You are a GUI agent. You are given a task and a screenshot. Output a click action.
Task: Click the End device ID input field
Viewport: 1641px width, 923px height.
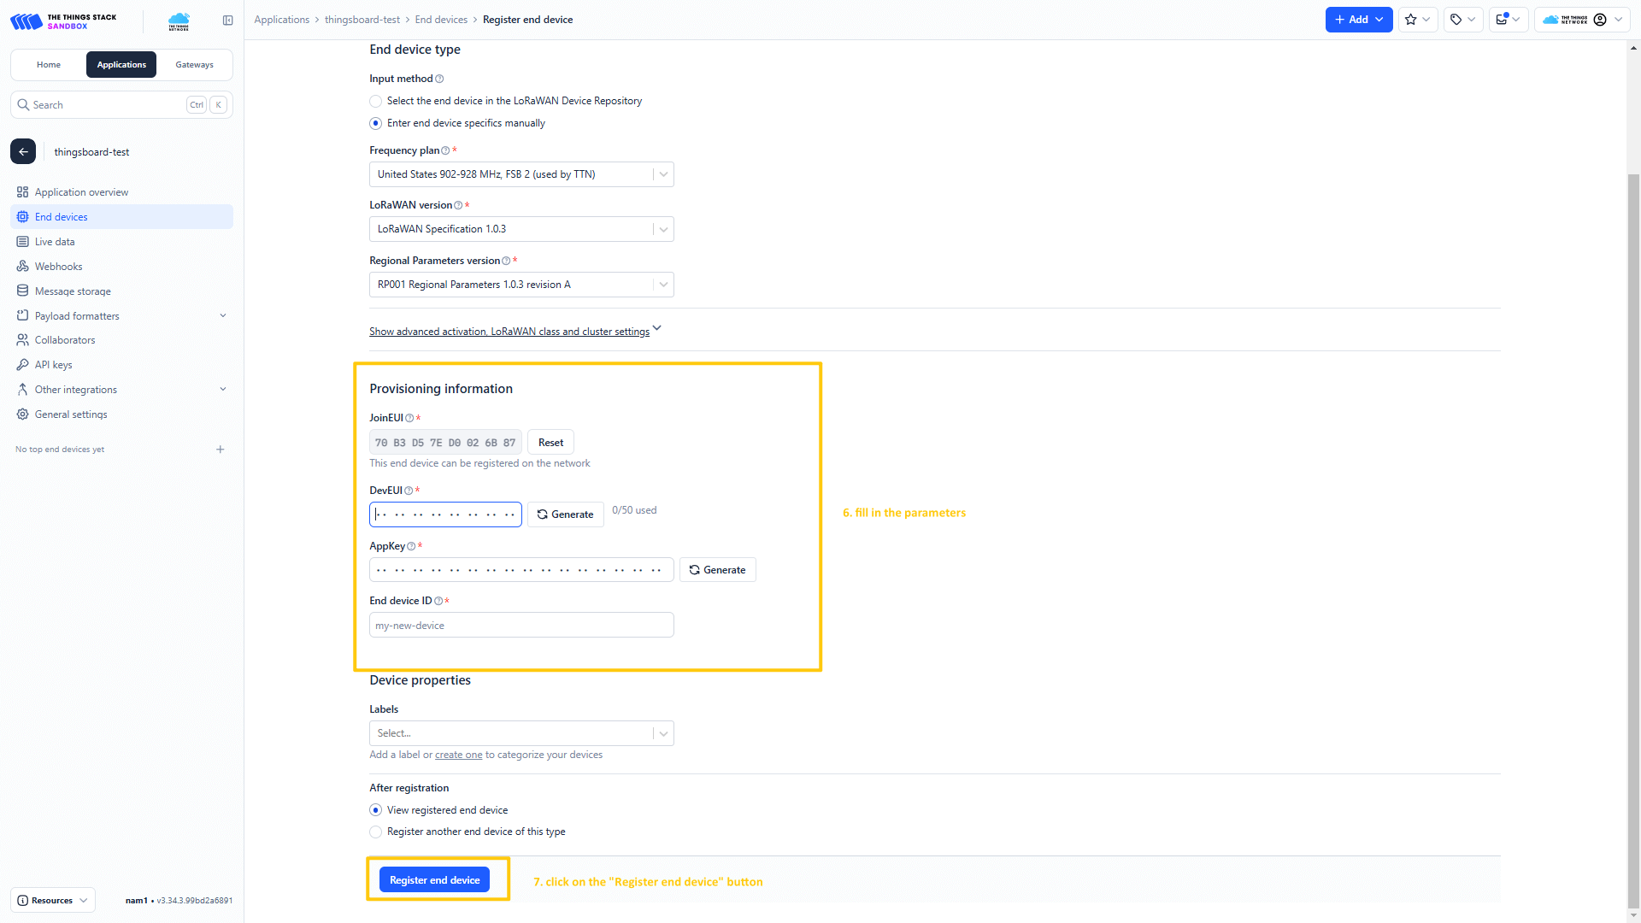[x=521, y=626]
